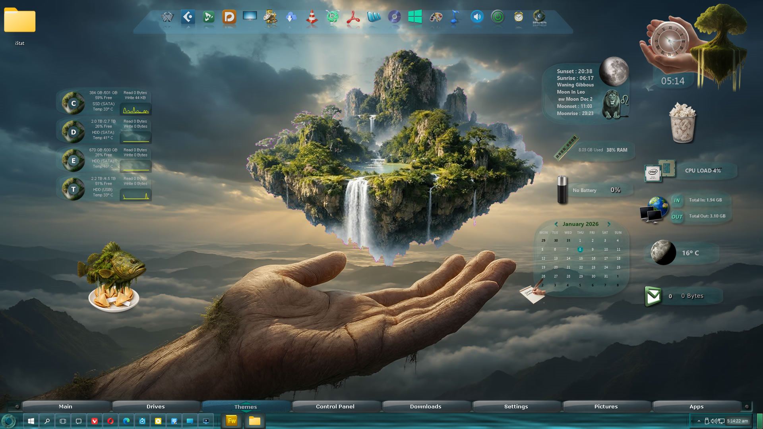Go to previous month in calendar

pos(556,224)
